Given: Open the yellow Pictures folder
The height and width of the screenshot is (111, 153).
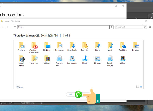Looking at the screenshot, I should 135,47.
